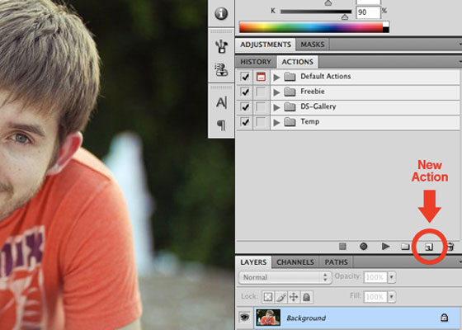Switch to the History tab
Image resolution: width=462 pixels, height=330 pixels.
256,62
